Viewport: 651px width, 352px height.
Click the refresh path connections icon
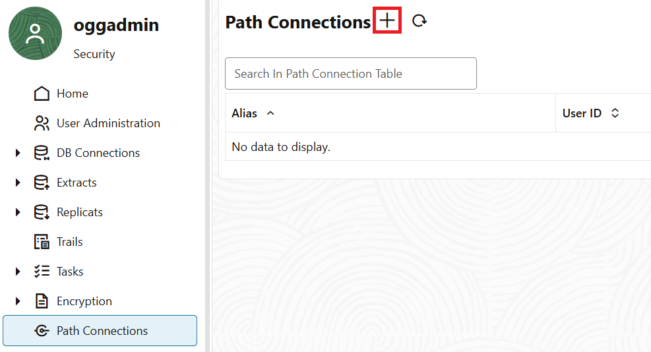[x=419, y=21]
